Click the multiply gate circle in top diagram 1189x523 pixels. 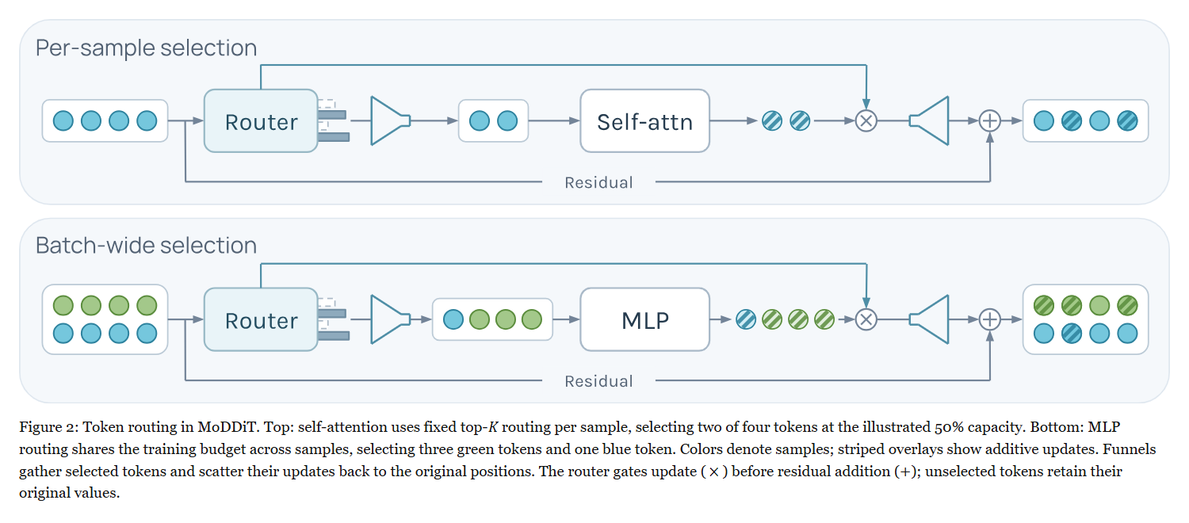[866, 121]
